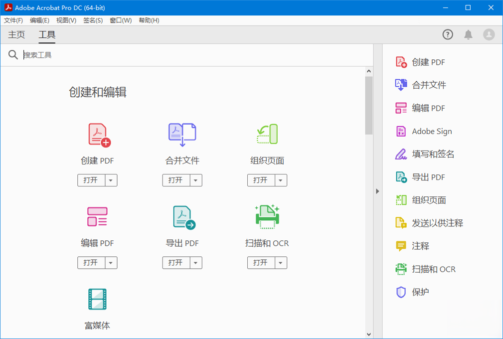The image size is (503, 339).
Task: Click the Combine Files (合并文件) tool icon
Action: point(182,135)
